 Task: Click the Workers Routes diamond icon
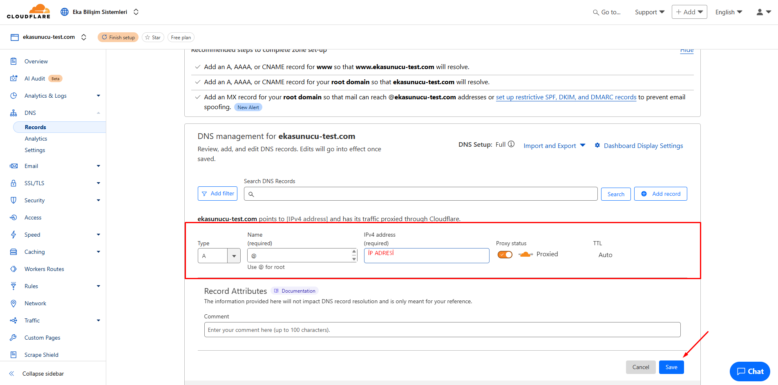13,269
